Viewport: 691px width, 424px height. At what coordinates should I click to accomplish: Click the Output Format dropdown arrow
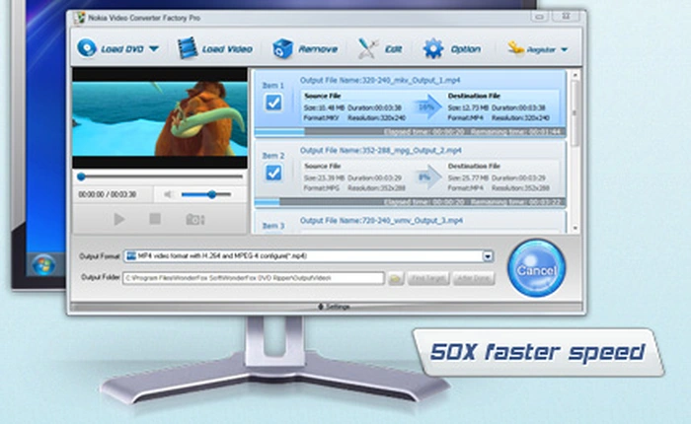pyautogui.click(x=488, y=256)
